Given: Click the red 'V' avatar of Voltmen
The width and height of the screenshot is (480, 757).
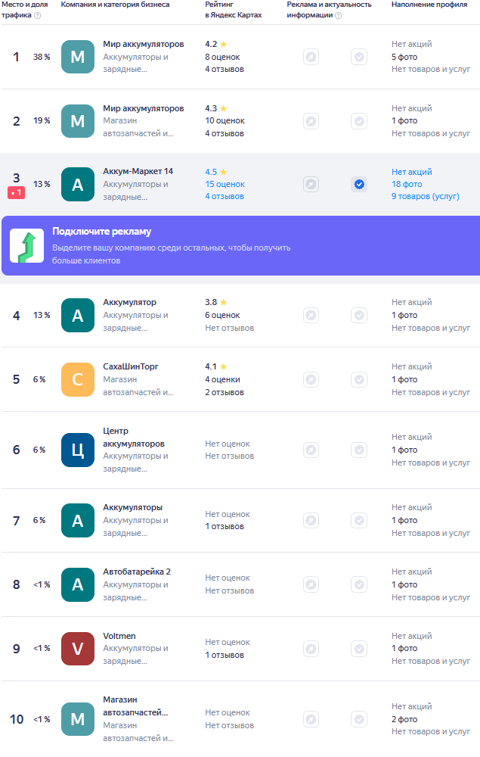Looking at the screenshot, I should point(78,649).
